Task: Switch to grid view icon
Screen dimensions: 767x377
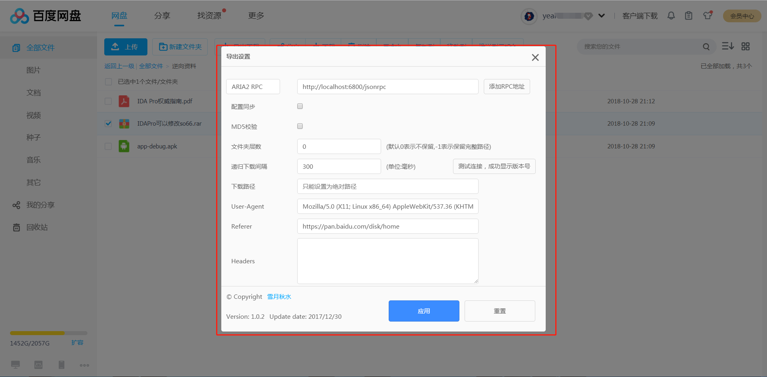Action: 745,46
